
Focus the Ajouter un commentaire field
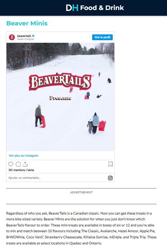pyautogui.click(x=58, y=178)
